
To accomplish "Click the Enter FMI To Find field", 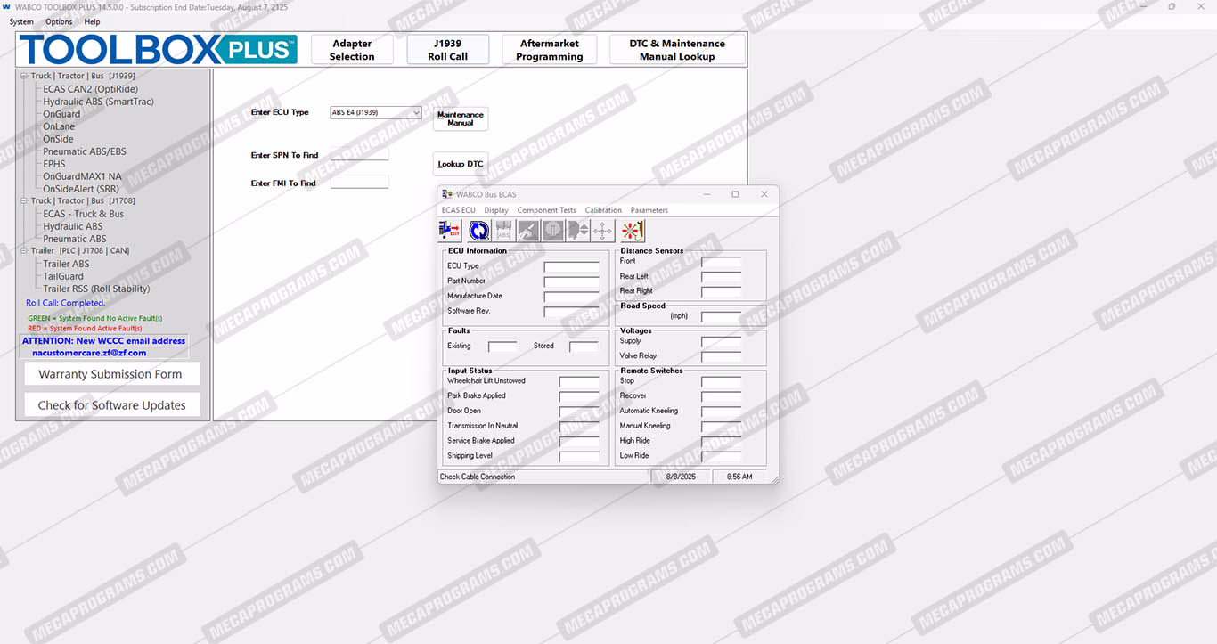I will (360, 183).
